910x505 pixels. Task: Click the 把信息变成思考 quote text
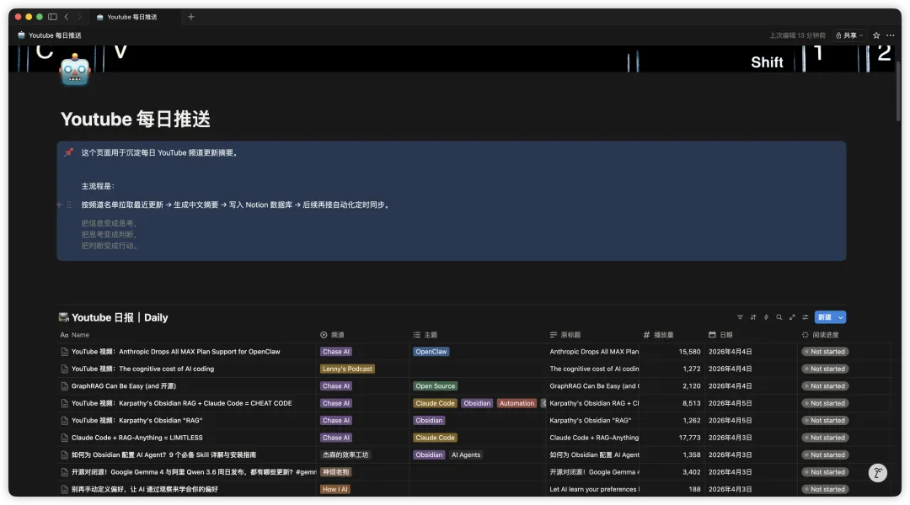[109, 223]
